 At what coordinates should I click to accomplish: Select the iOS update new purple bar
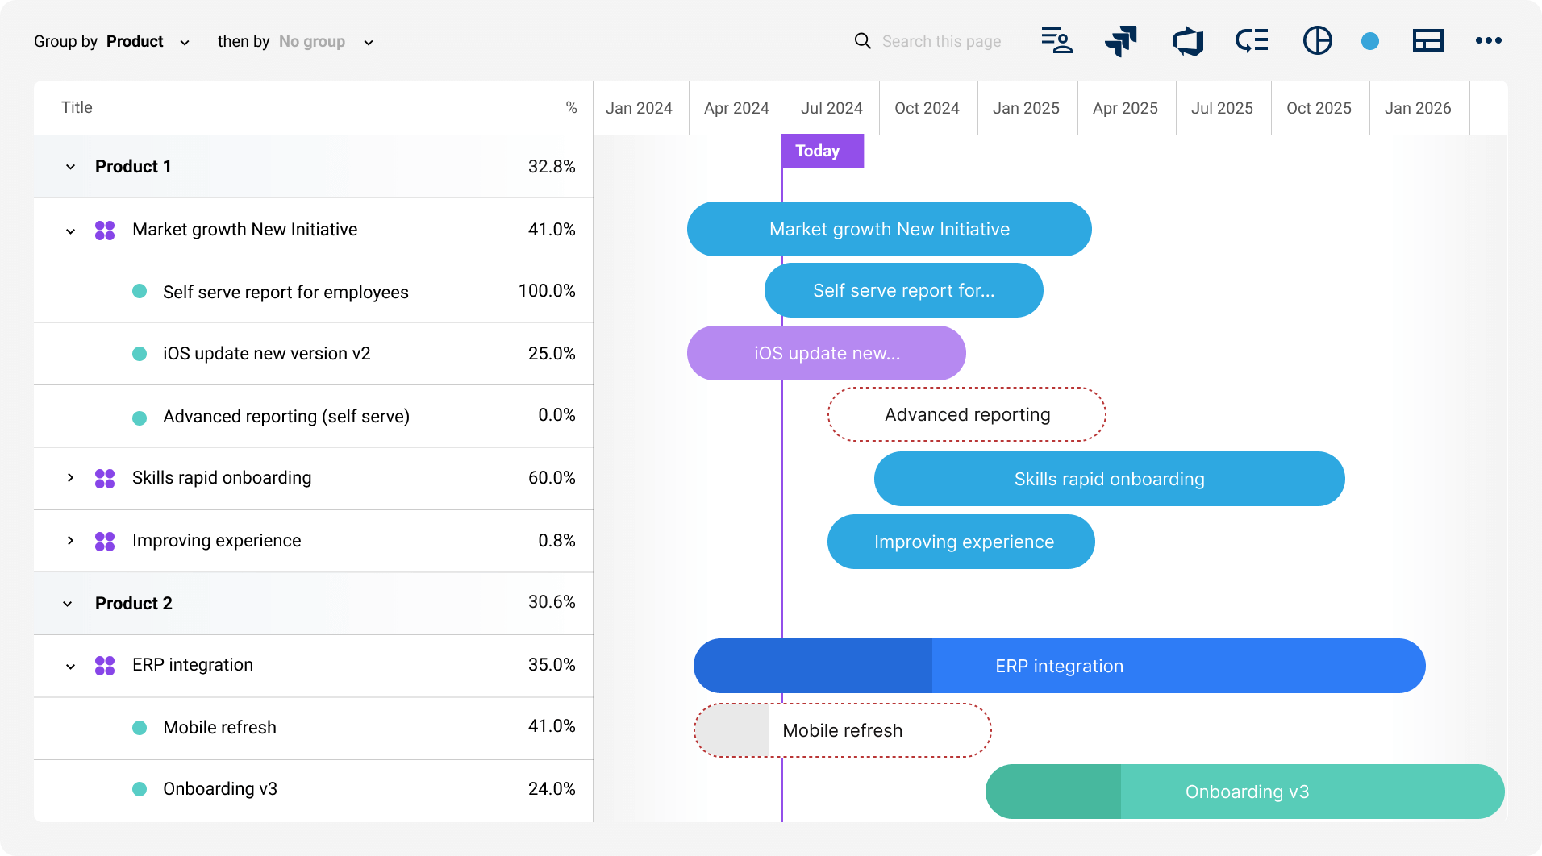pyautogui.click(x=826, y=353)
